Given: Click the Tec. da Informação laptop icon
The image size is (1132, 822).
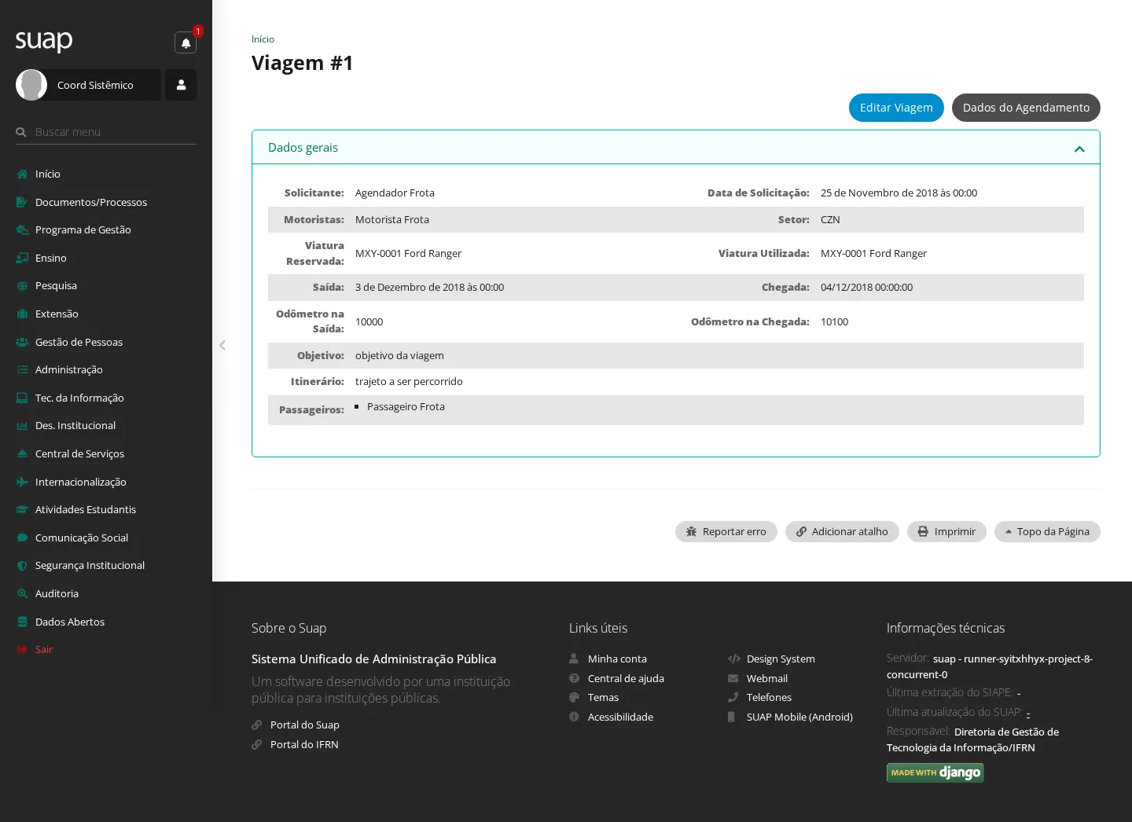Looking at the screenshot, I should point(22,398).
